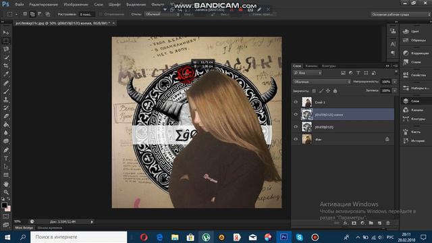Open the Образцы panel button

[415, 40]
